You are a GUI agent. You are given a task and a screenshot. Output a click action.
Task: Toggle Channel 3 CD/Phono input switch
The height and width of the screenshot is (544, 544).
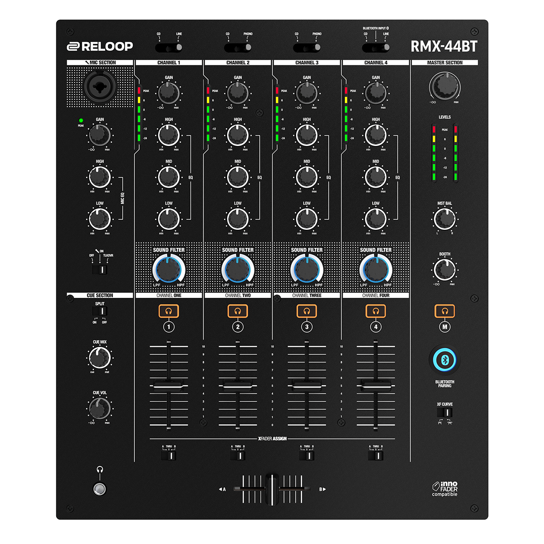pos(307,47)
